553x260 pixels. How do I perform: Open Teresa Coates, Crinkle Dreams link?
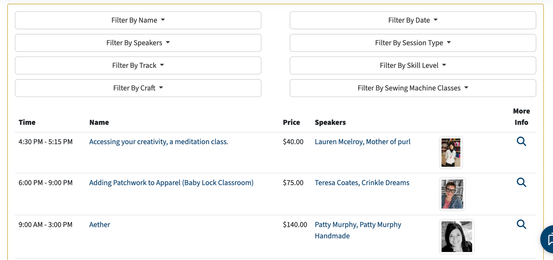pyautogui.click(x=362, y=183)
